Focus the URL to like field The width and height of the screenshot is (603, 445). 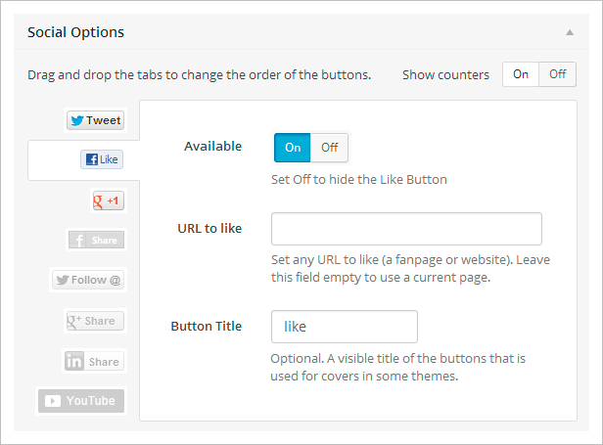tap(406, 229)
